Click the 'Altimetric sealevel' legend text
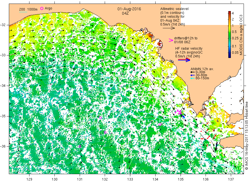The height and width of the screenshot is (183, 250). click(x=174, y=9)
